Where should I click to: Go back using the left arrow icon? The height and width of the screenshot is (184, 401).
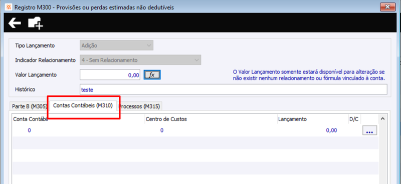tap(15, 23)
